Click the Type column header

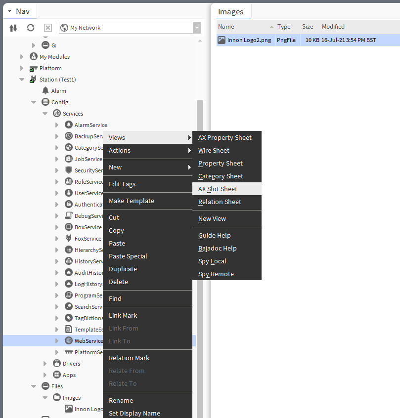coord(284,27)
